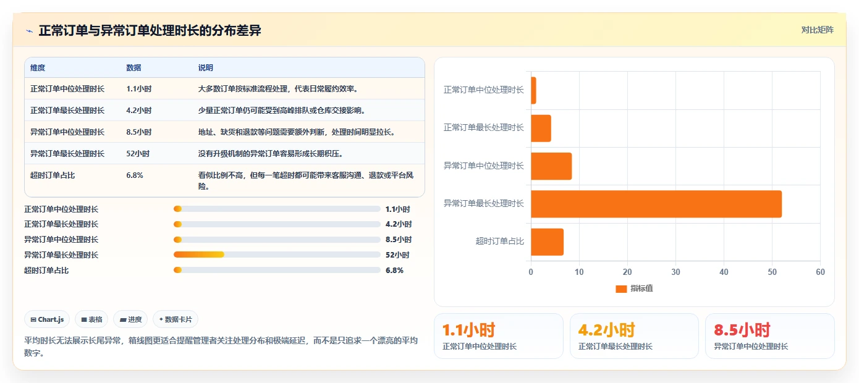This screenshot has height=383, width=859.
Task: Click the description starting 看似比例不高
Action: point(306,180)
